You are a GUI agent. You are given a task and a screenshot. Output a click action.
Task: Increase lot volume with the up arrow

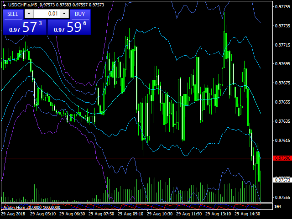point(64,14)
